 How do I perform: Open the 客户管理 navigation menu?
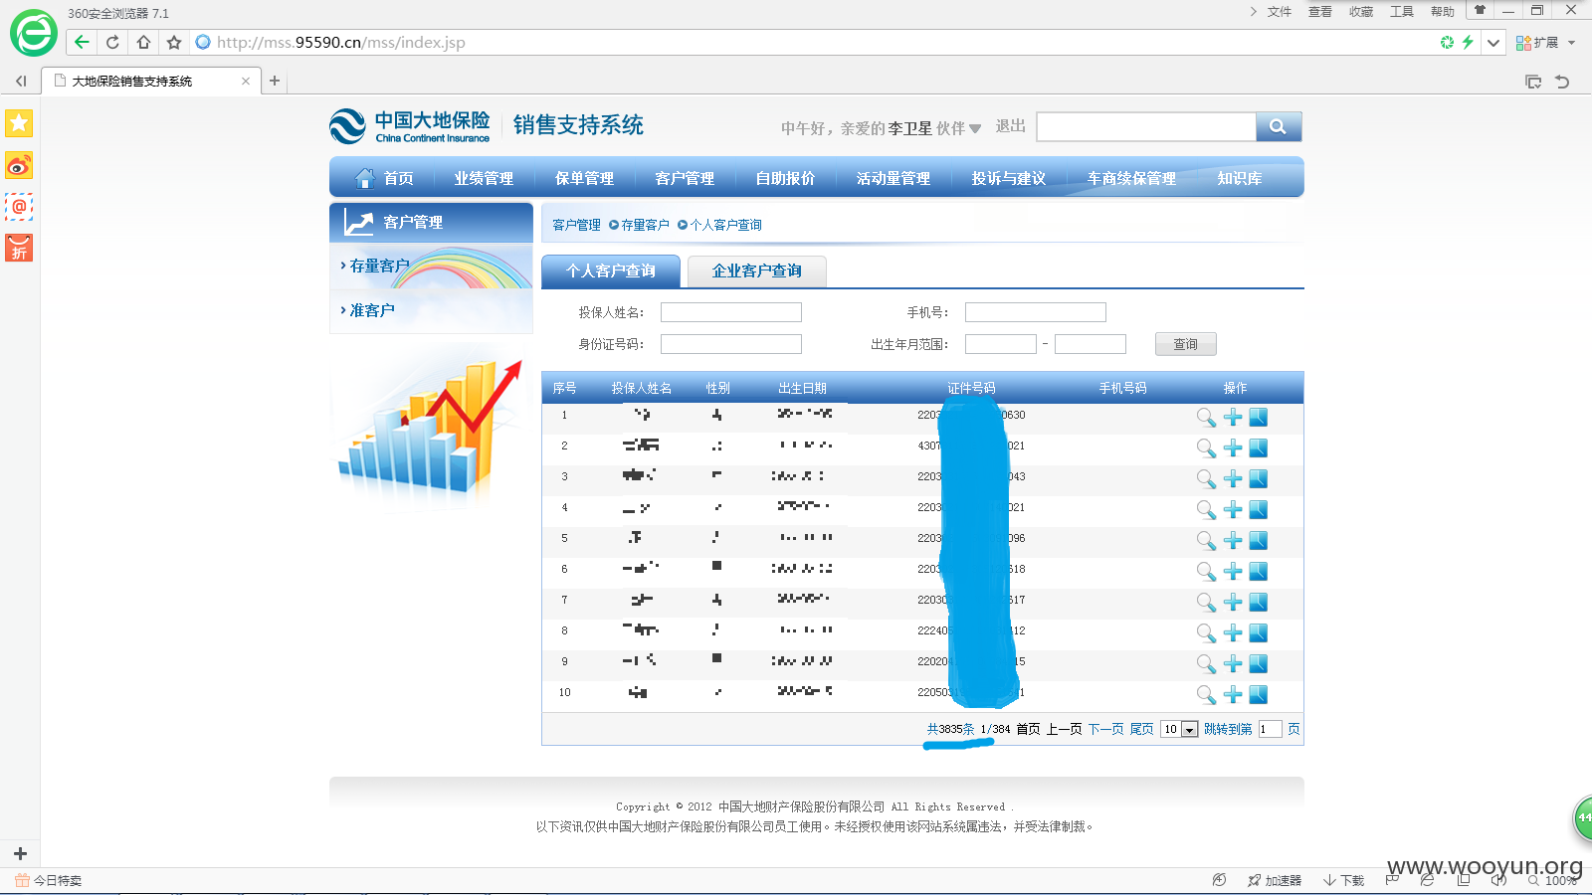(685, 178)
